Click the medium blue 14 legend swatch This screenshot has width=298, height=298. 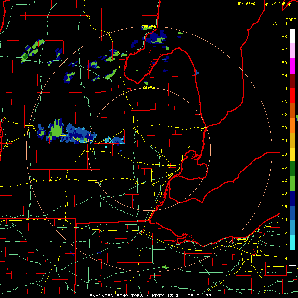(292, 213)
